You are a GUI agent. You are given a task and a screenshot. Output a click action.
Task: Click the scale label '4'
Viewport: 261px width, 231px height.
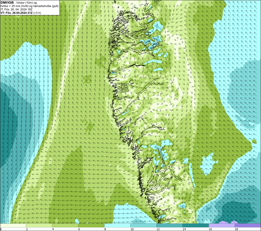(53, 229)
